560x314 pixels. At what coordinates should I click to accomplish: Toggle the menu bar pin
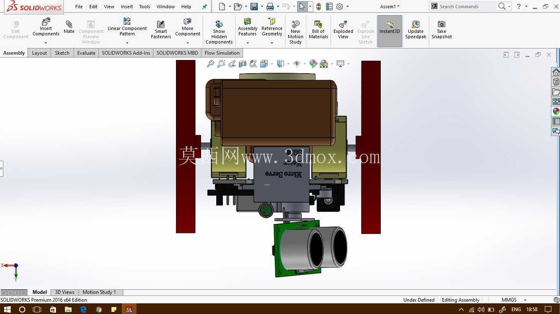point(204,7)
